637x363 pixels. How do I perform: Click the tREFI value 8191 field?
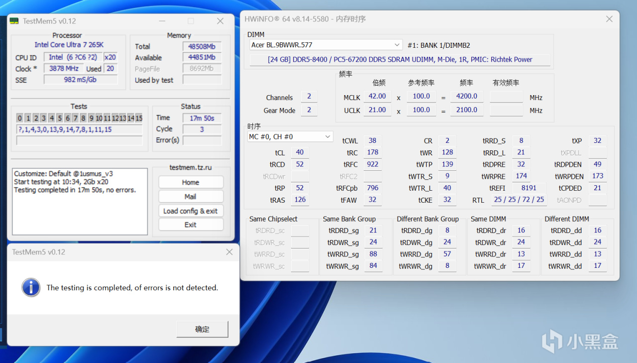coord(529,188)
